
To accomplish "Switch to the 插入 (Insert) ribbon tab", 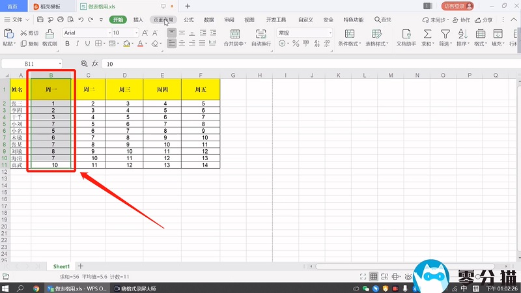I will (x=138, y=20).
